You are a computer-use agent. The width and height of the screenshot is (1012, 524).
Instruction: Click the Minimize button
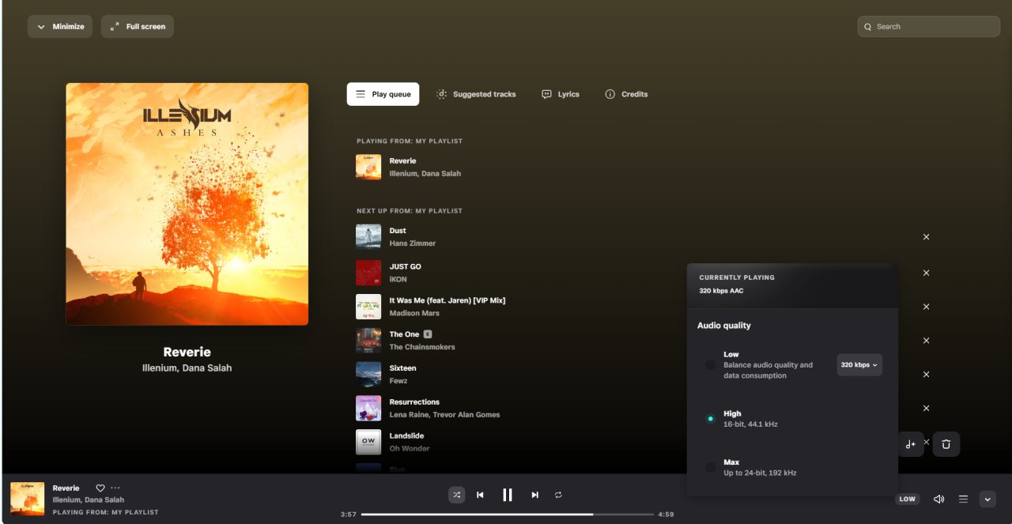(60, 26)
